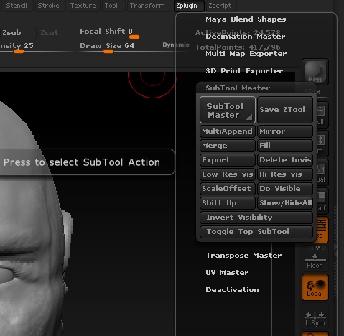The height and width of the screenshot is (336, 344).
Task: Click Shift Up button
Action: pos(228,203)
